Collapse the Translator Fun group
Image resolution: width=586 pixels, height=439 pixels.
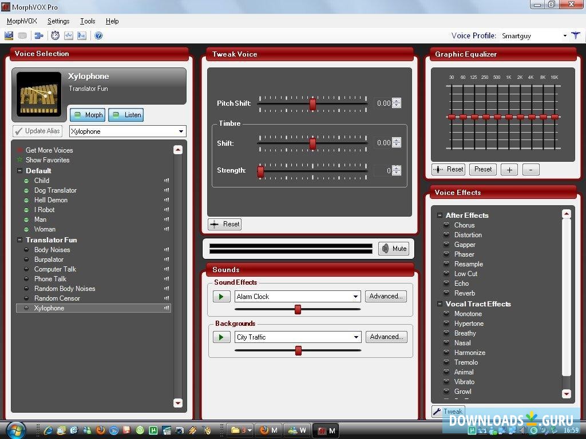coord(20,240)
